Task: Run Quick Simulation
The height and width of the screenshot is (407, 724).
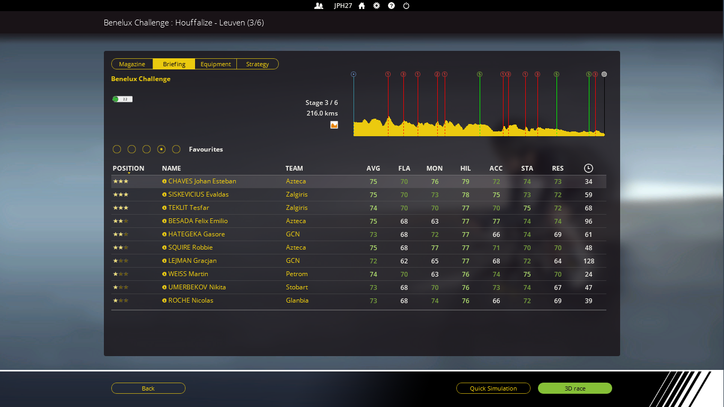Action: tap(493, 388)
